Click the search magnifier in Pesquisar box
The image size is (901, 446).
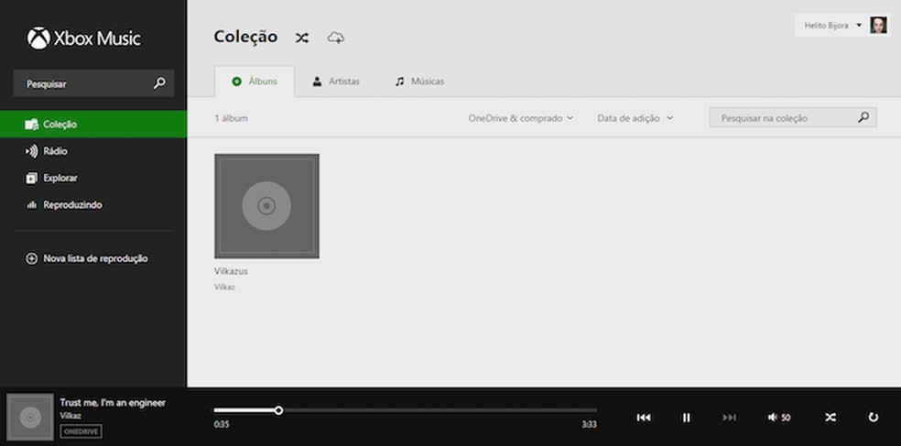point(159,83)
